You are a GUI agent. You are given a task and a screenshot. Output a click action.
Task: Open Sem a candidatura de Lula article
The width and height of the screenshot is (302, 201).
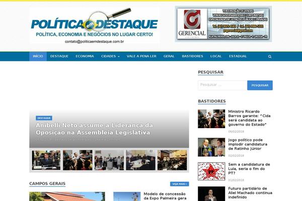pos(249,169)
